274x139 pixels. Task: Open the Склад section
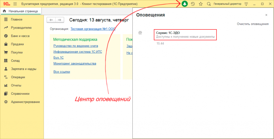point(15,61)
